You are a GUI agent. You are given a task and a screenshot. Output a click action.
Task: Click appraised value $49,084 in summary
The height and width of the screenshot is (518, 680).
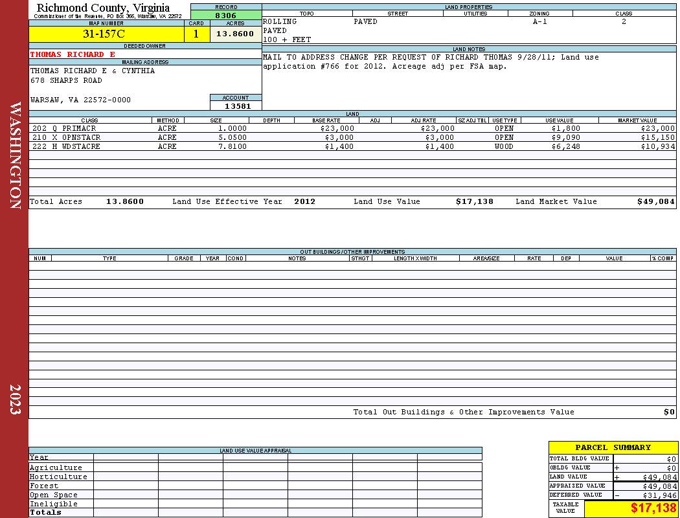659,486
